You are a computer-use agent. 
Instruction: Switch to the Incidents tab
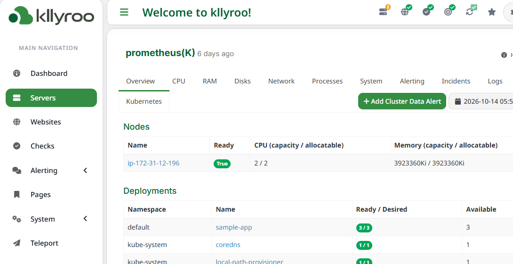pos(456,81)
